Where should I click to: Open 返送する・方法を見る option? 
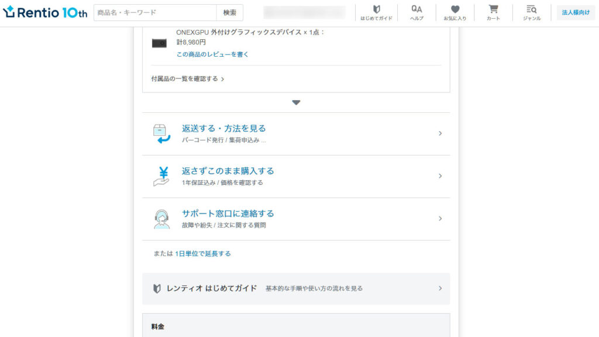(x=296, y=134)
